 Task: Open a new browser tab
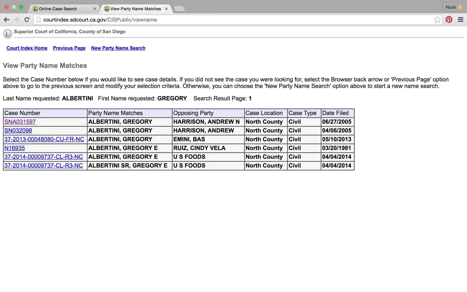click(x=179, y=9)
